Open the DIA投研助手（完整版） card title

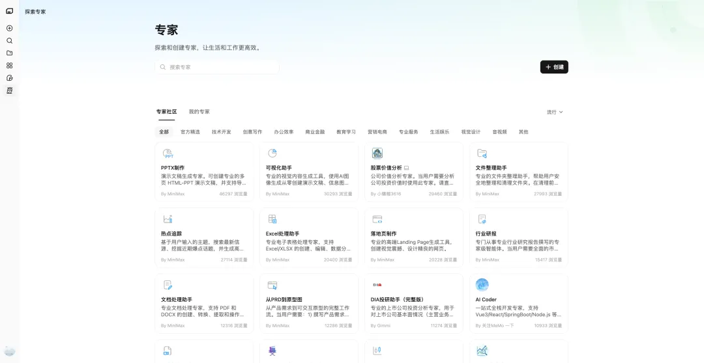(x=398, y=300)
